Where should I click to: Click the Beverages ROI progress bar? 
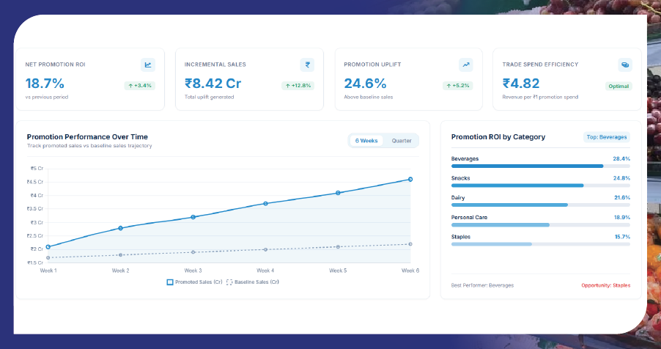click(540, 166)
